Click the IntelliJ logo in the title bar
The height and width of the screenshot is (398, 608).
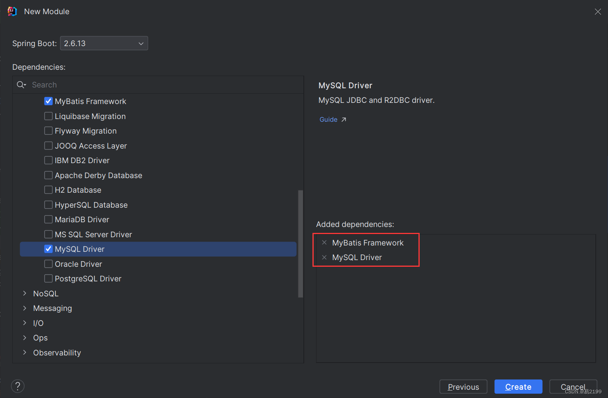pyautogui.click(x=12, y=11)
